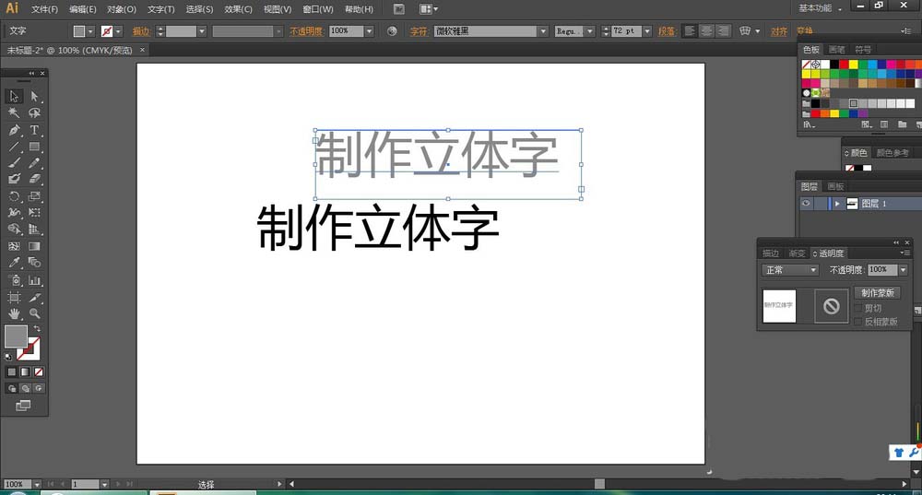Click the large gray fill color box
The image size is (922, 495).
16,336
